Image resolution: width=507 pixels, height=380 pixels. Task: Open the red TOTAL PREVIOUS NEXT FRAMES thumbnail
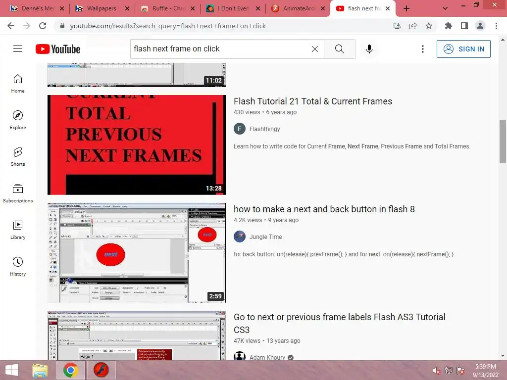(137, 145)
